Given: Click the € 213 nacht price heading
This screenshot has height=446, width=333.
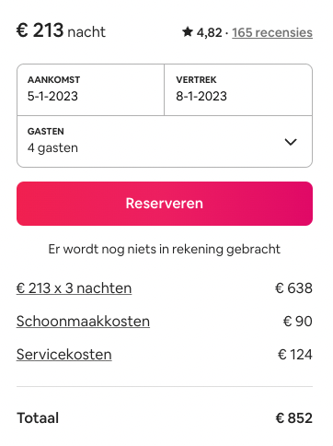Looking at the screenshot, I should click(61, 30).
